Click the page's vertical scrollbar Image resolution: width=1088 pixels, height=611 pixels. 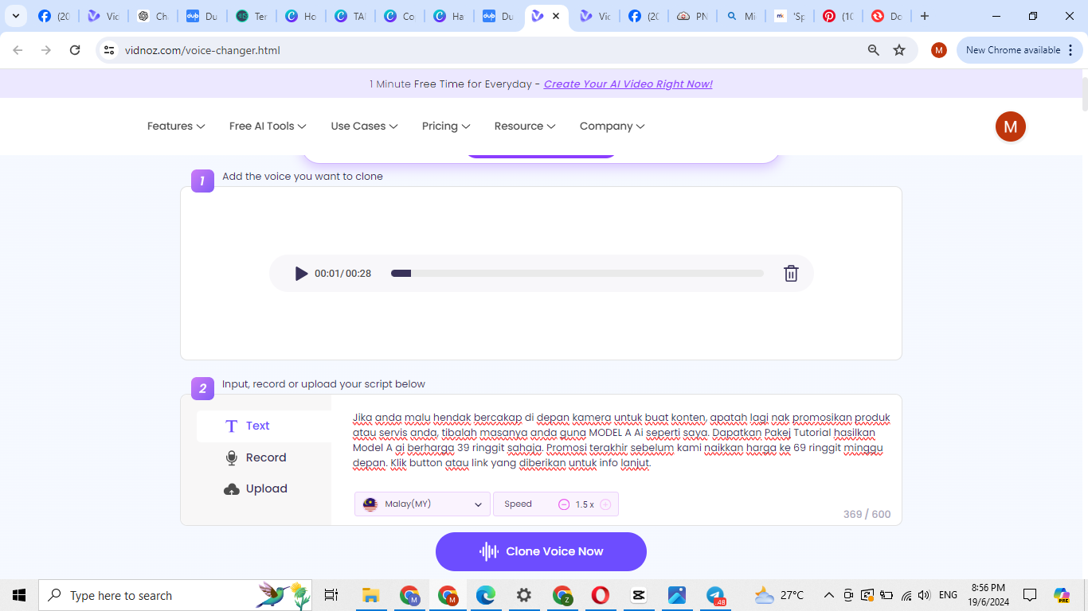(1084, 95)
